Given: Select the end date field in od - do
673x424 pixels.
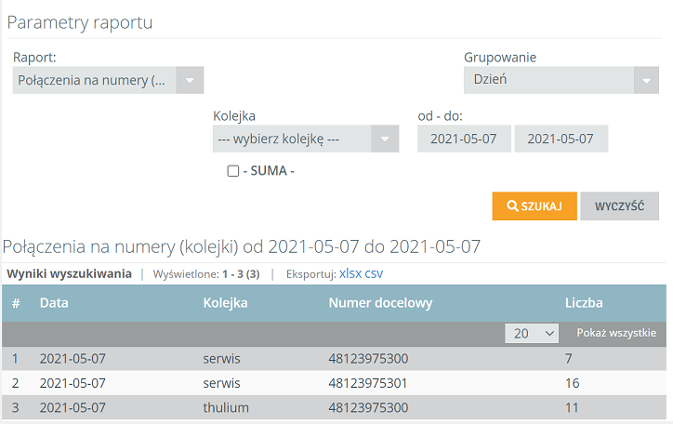Looking at the screenshot, I should [x=561, y=139].
